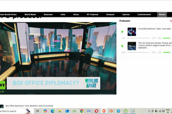Open the Opinion section
This screenshot has width=172, height=114.
point(126,14)
